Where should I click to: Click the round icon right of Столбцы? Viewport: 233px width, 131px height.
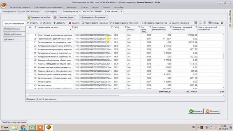pos(222,23)
